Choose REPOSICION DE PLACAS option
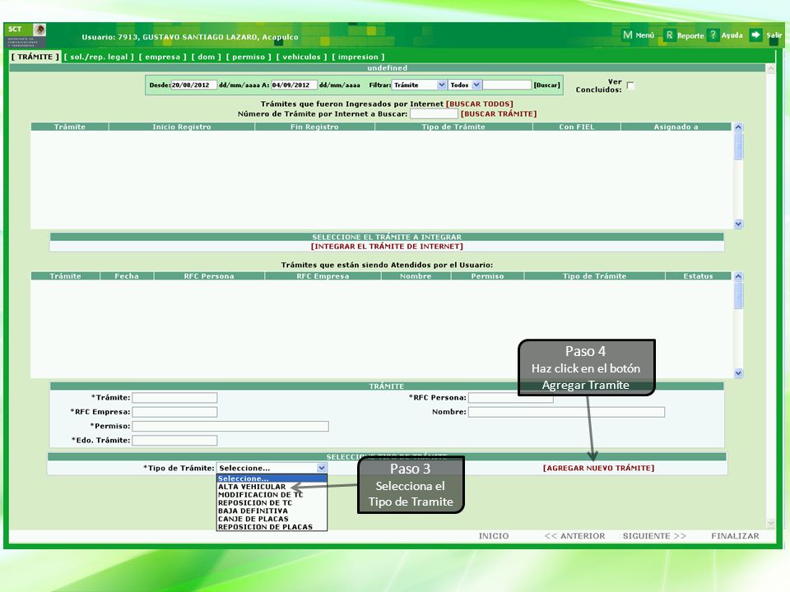 272,527
